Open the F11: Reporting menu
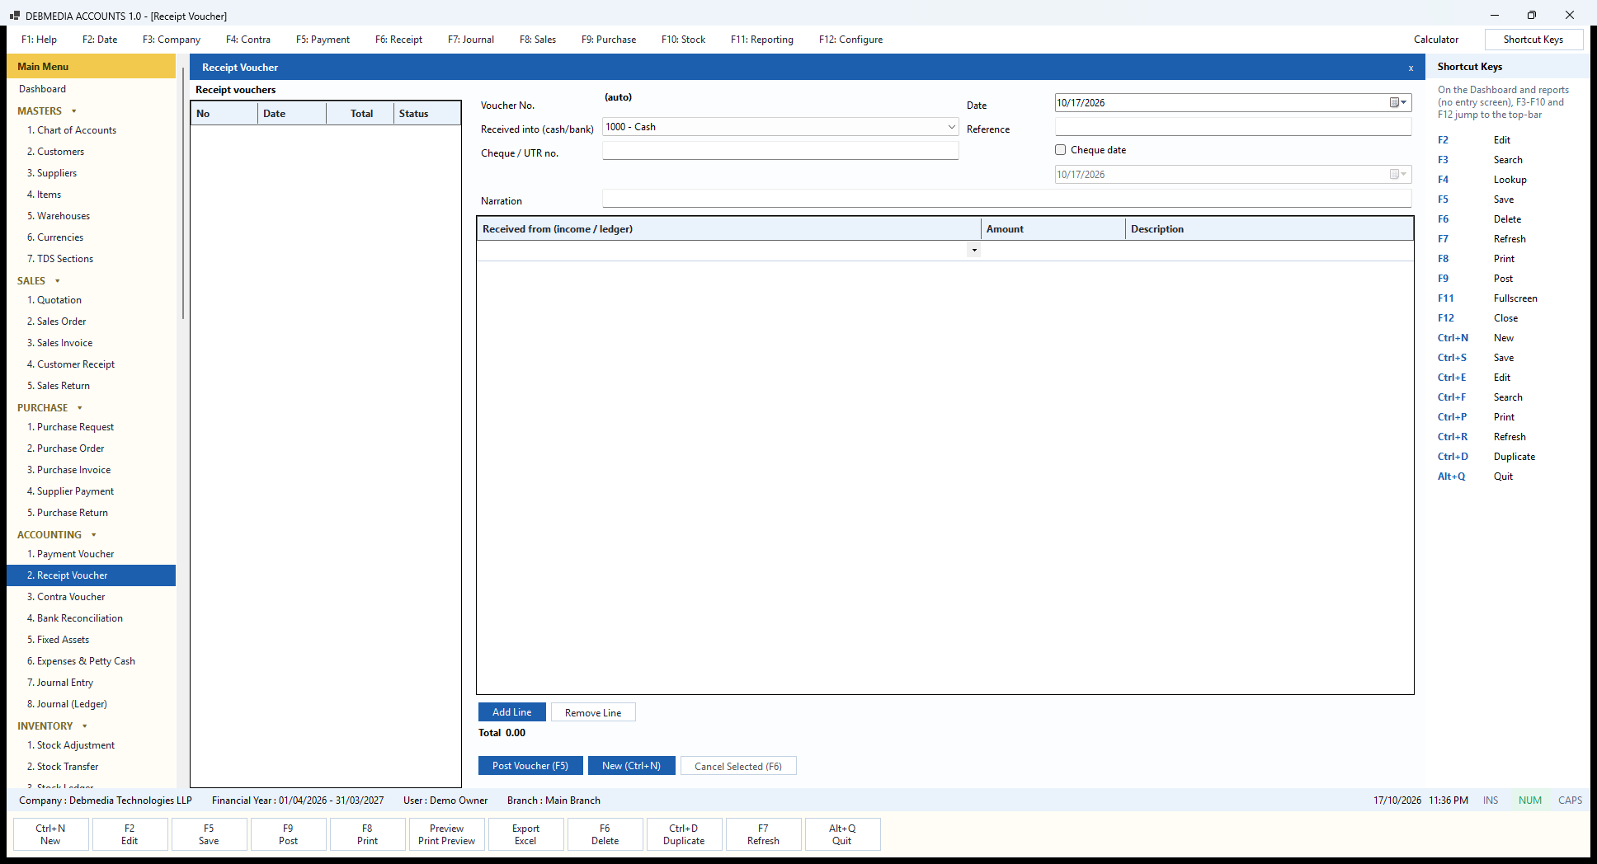This screenshot has height=864, width=1597. tap(762, 40)
